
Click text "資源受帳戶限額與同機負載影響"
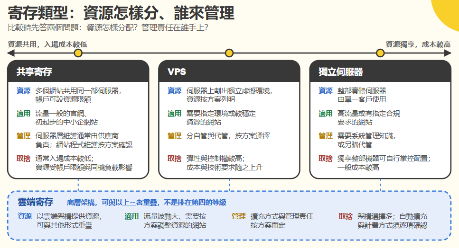tap(84, 168)
